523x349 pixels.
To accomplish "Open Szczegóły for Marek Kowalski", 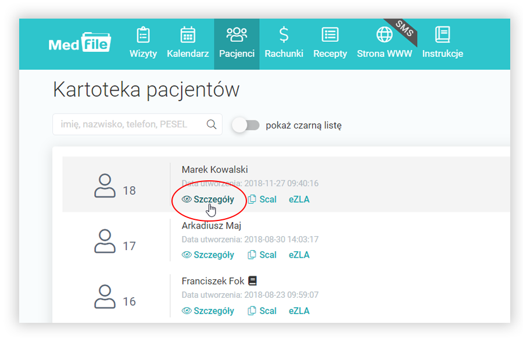I will pyautogui.click(x=208, y=199).
